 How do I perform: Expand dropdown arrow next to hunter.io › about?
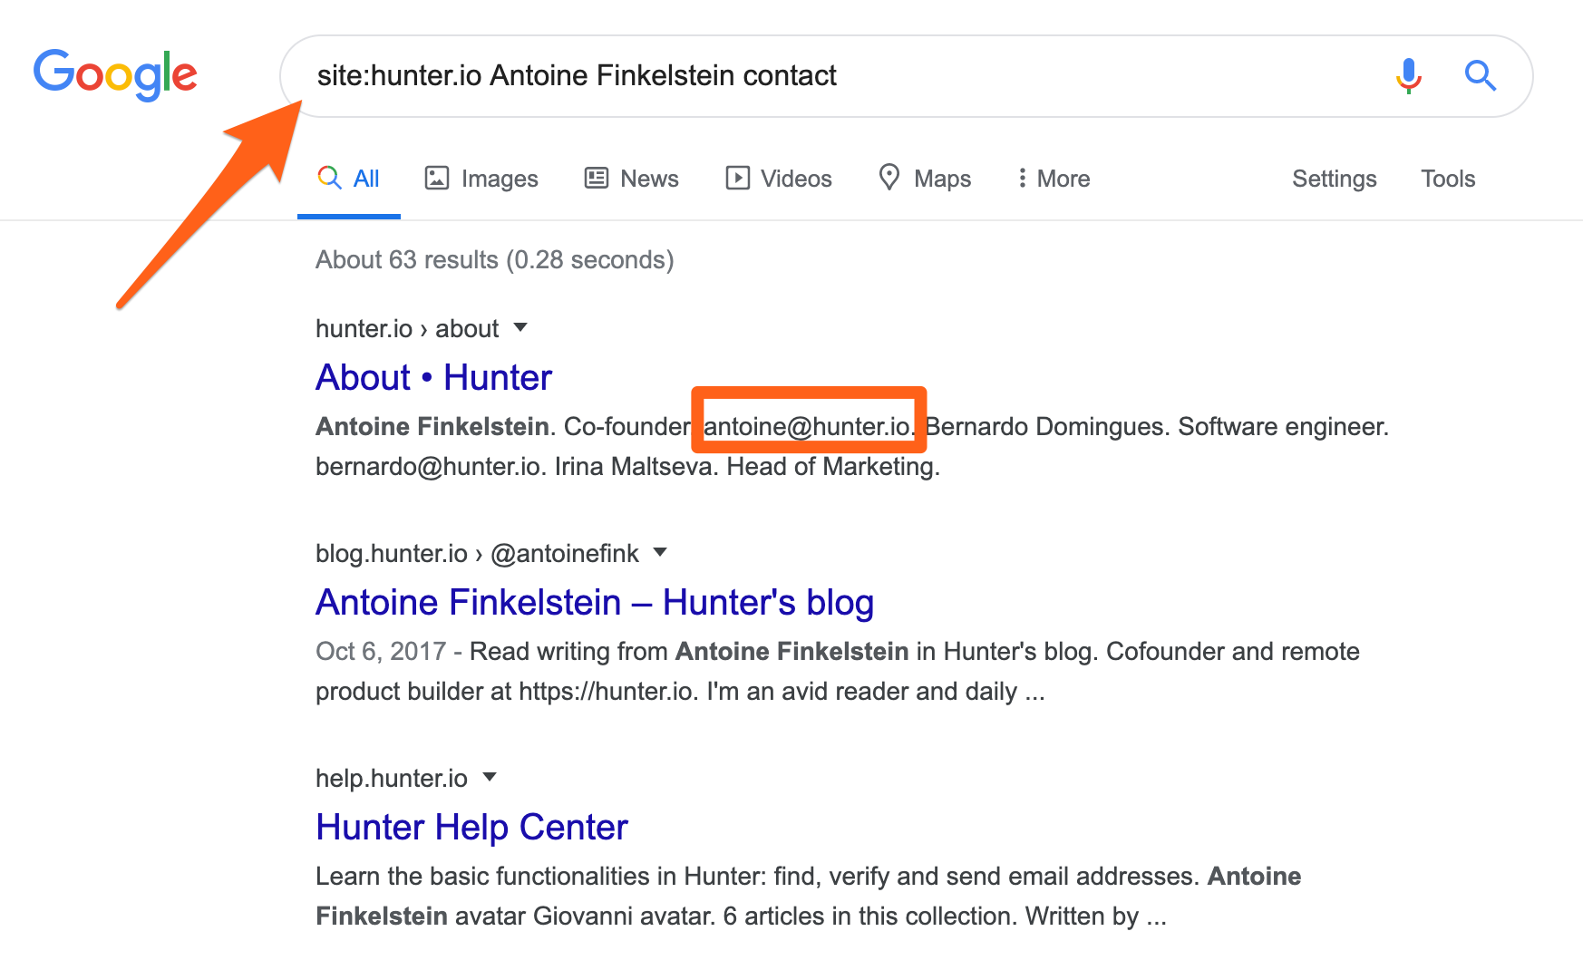[x=520, y=327]
